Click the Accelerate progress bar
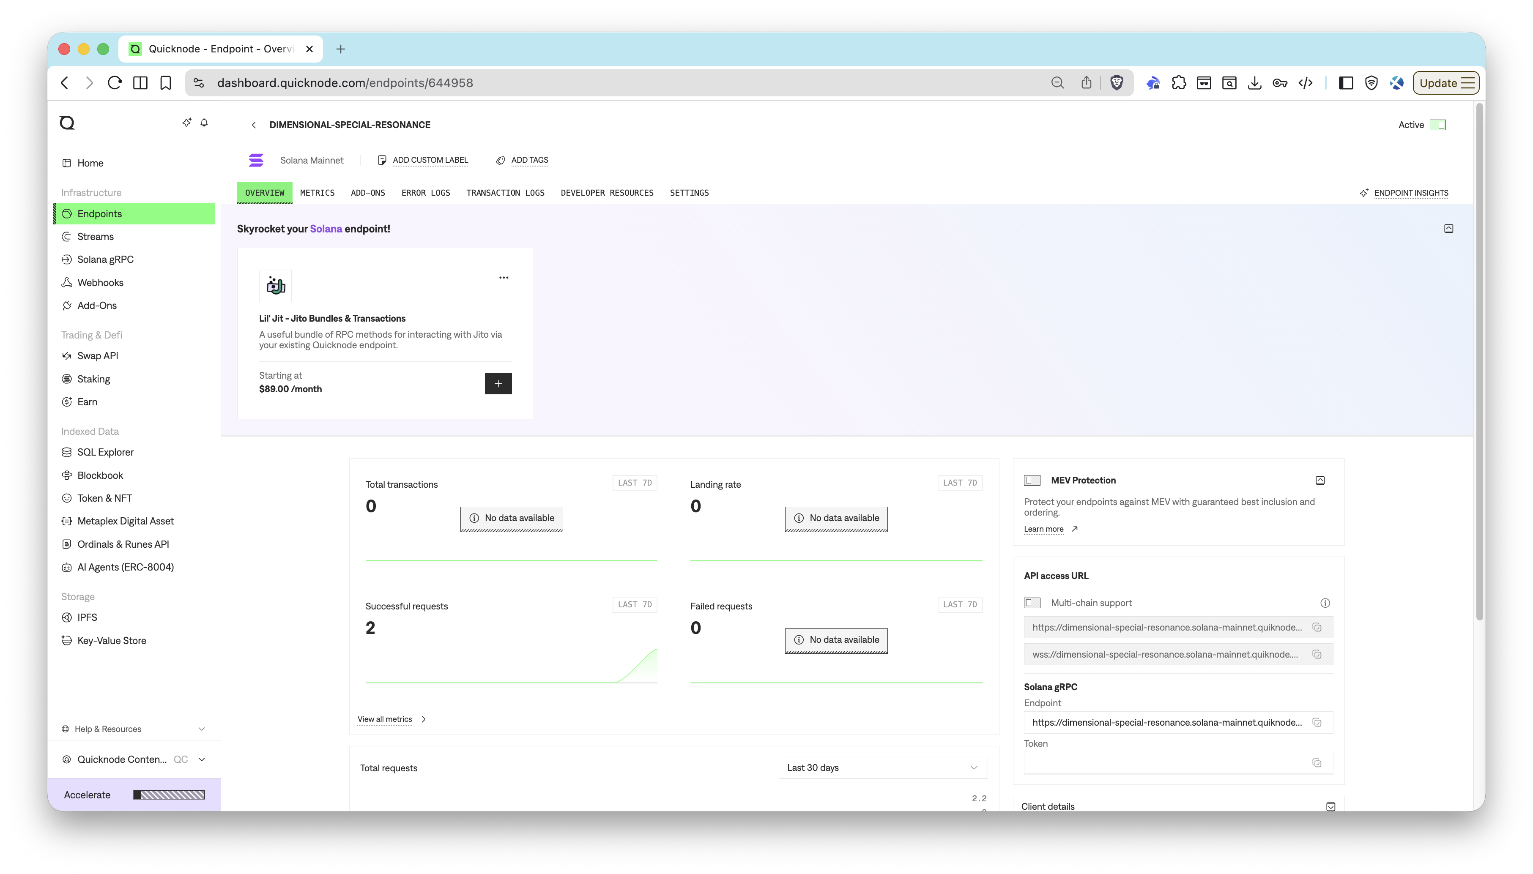 [x=169, y=795]
